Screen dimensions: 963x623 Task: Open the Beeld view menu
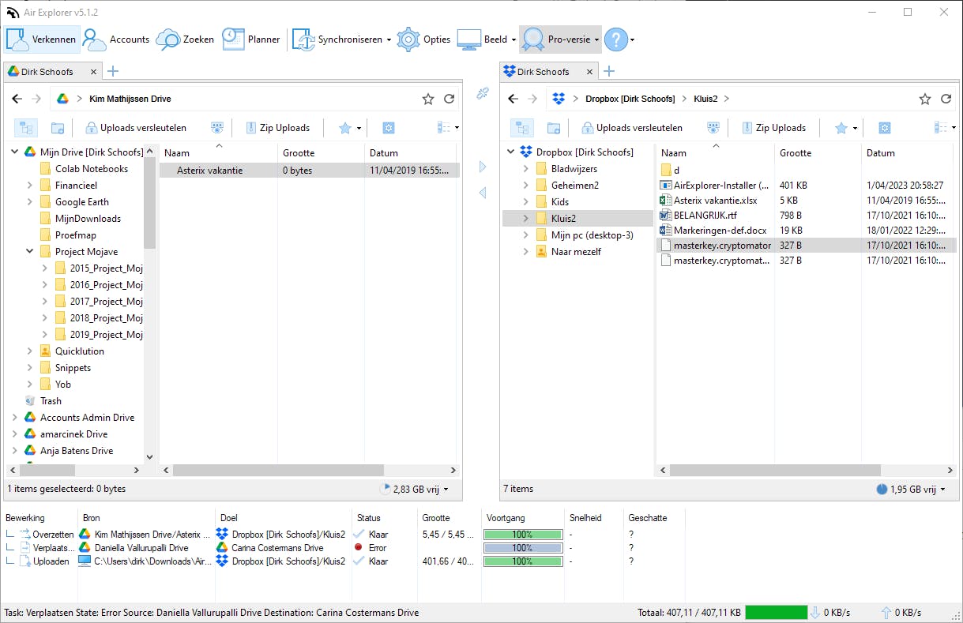click(x=486, y=39)
